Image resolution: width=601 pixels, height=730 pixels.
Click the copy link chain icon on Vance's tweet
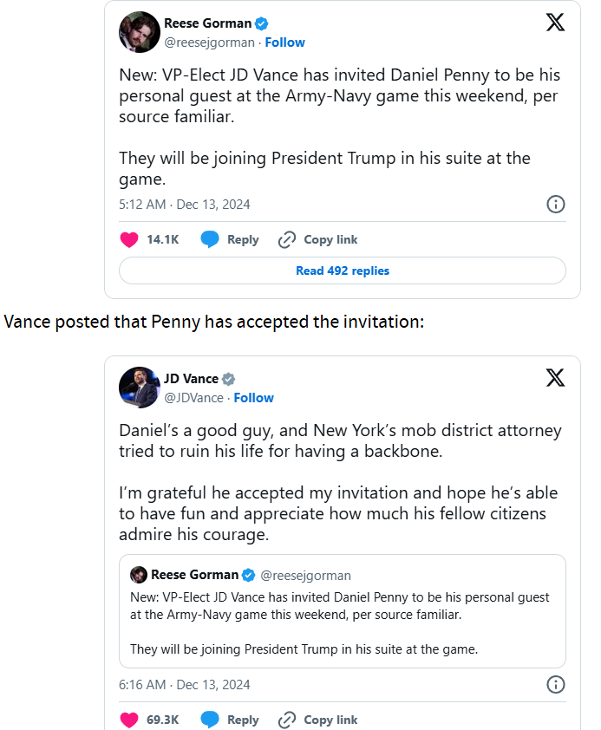coord(287,720)
